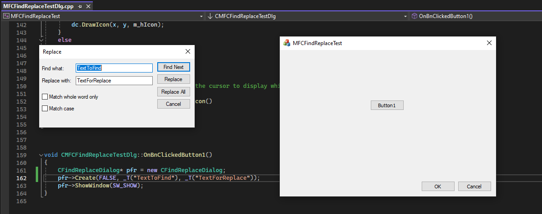Viewport: 542px width, 214px height.
Task: Close the MFCFindReplaceTest window
Action: (x=489, y=43)
